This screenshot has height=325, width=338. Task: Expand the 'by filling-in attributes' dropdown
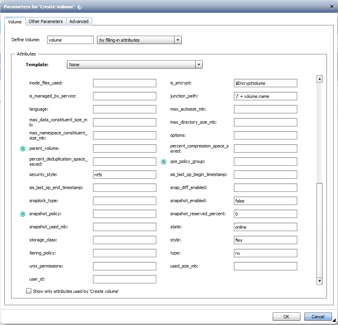[178, 40]
